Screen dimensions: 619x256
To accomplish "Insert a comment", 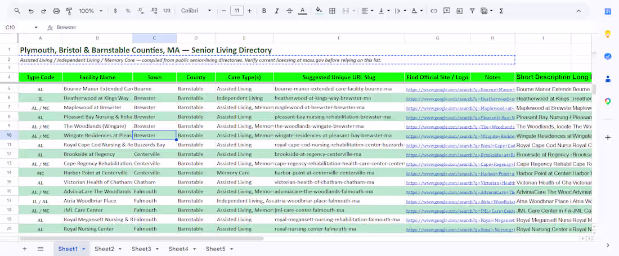I will coord(446,11).
